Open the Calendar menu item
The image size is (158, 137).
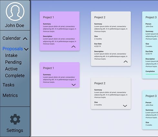[x=12, y=38]
